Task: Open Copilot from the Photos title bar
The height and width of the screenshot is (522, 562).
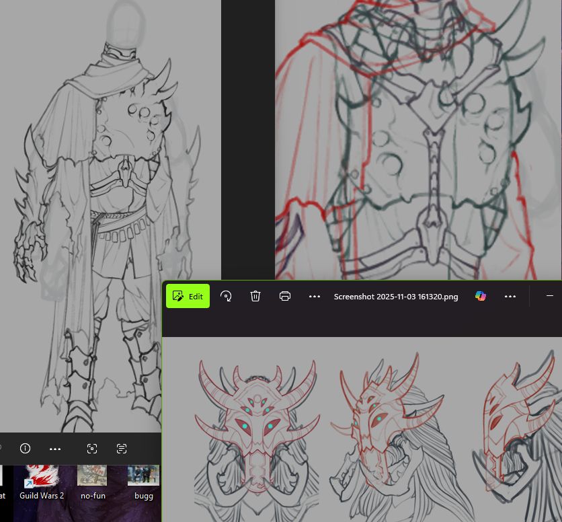Action: pos(480,296)
